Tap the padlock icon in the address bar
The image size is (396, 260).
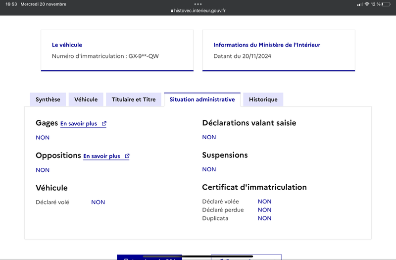click(172, 11)
